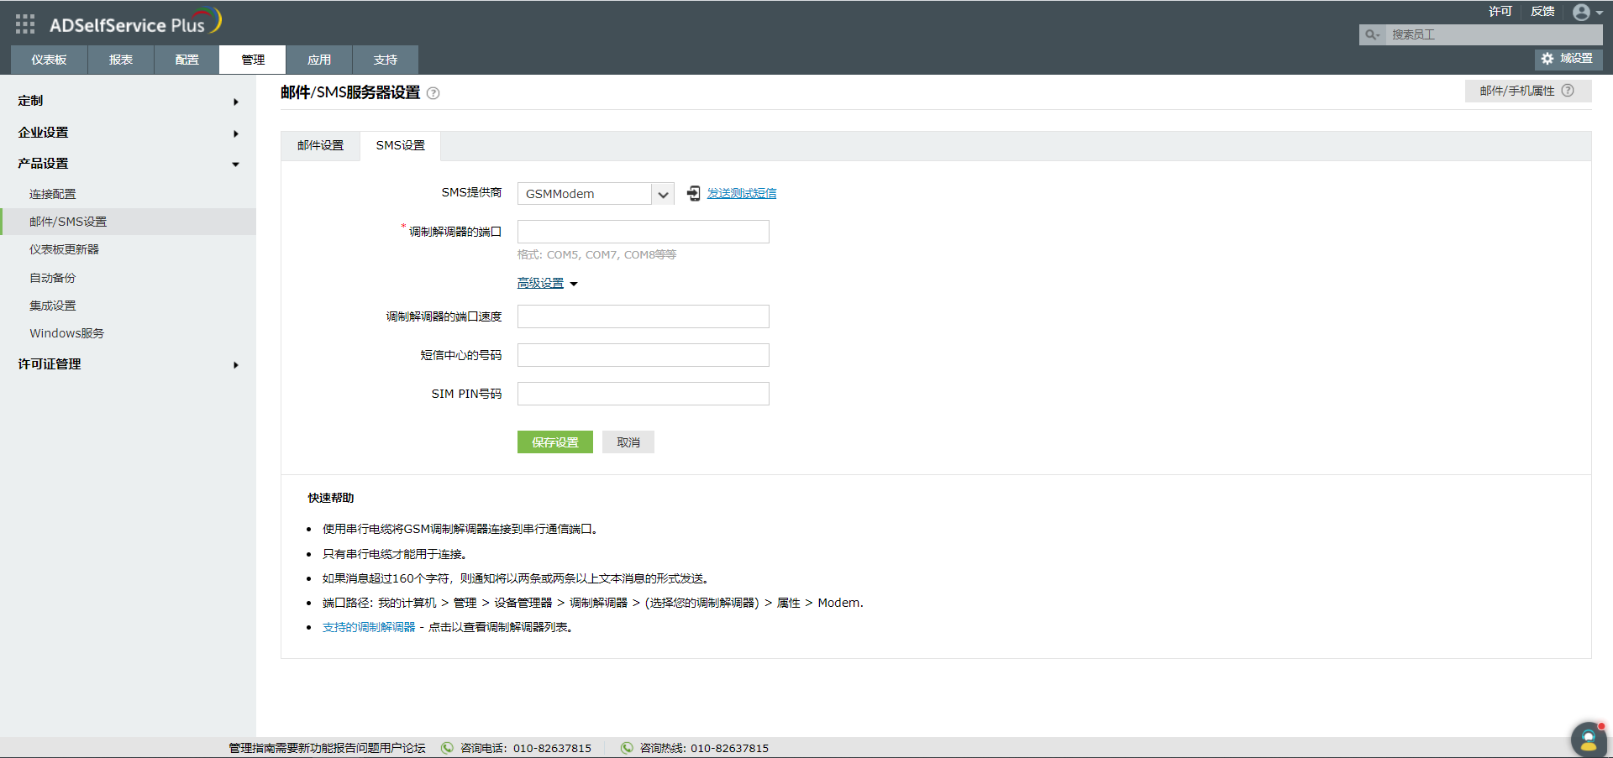Click the 保存设置 button
The image size is (1613, 758).
click(555, 442)
